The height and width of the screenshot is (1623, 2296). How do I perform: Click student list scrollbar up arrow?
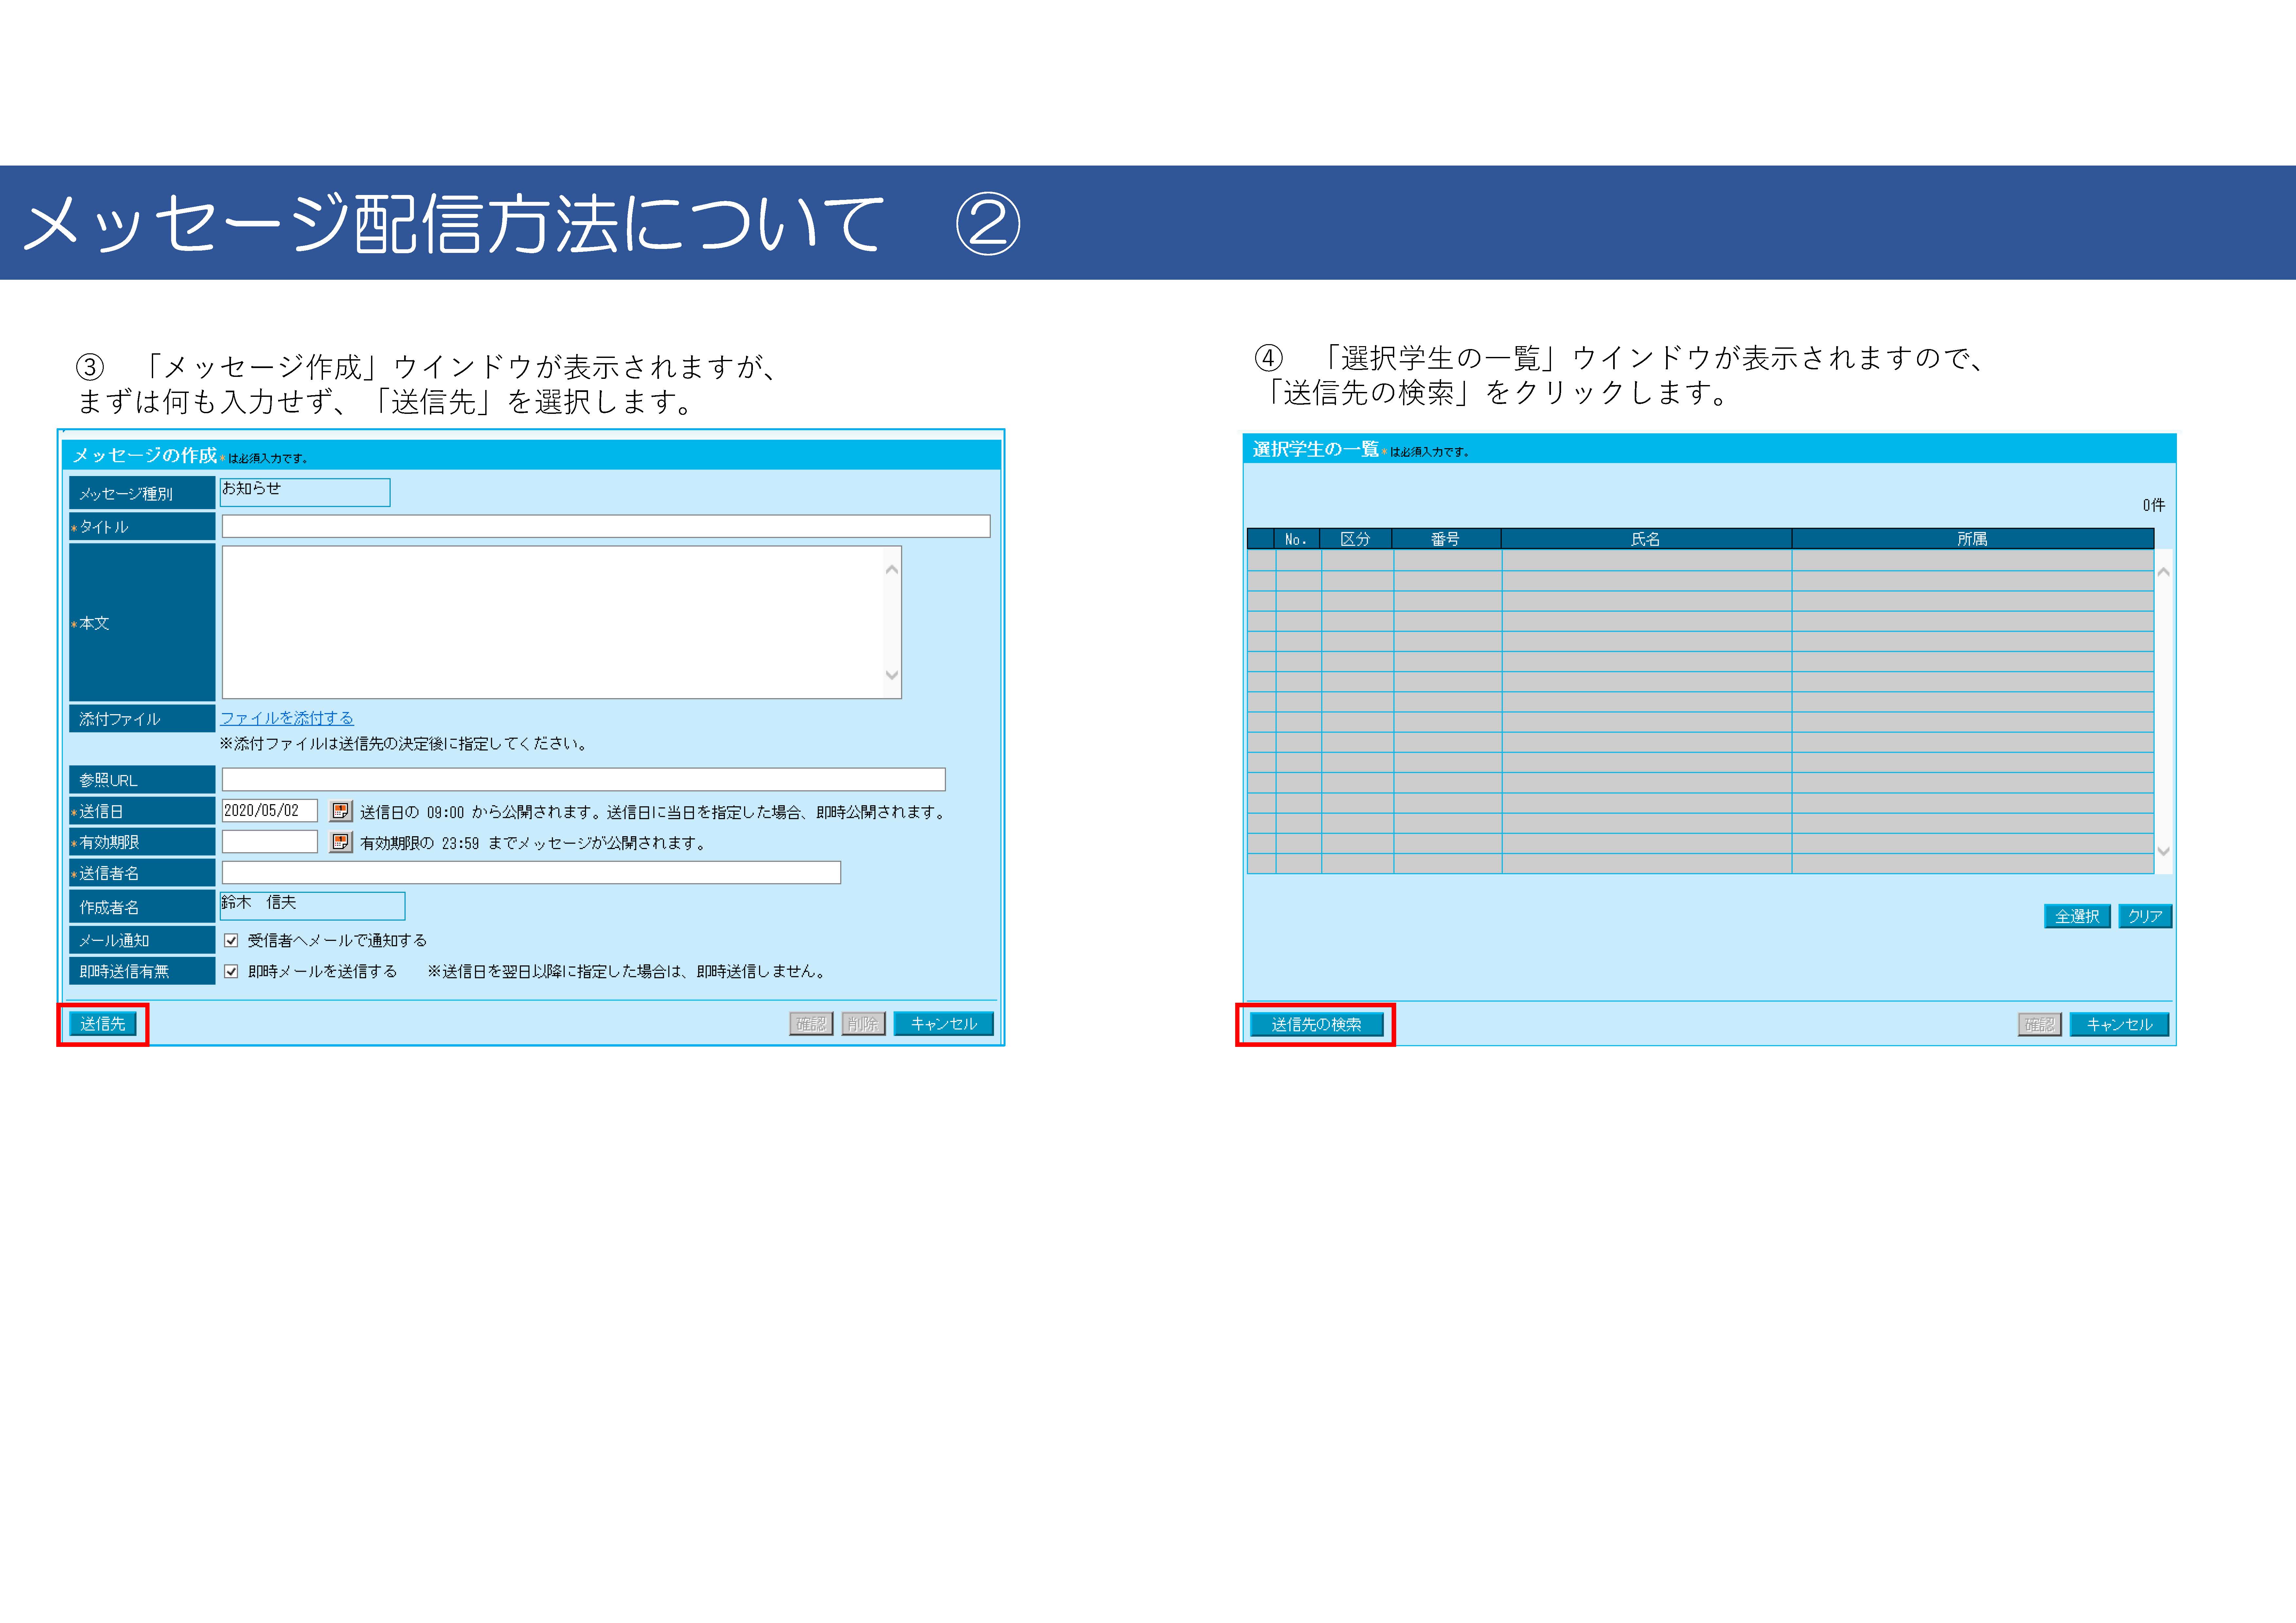click(2163, 572)
